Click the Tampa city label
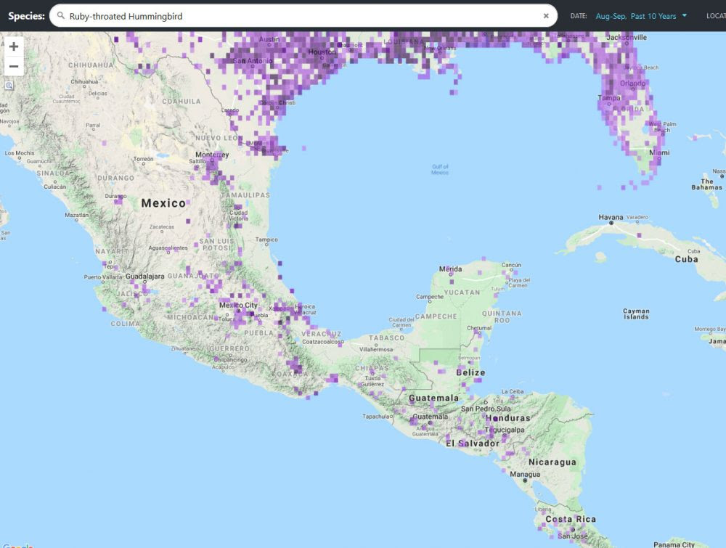The image size is (726, 548). click(609, 98)
